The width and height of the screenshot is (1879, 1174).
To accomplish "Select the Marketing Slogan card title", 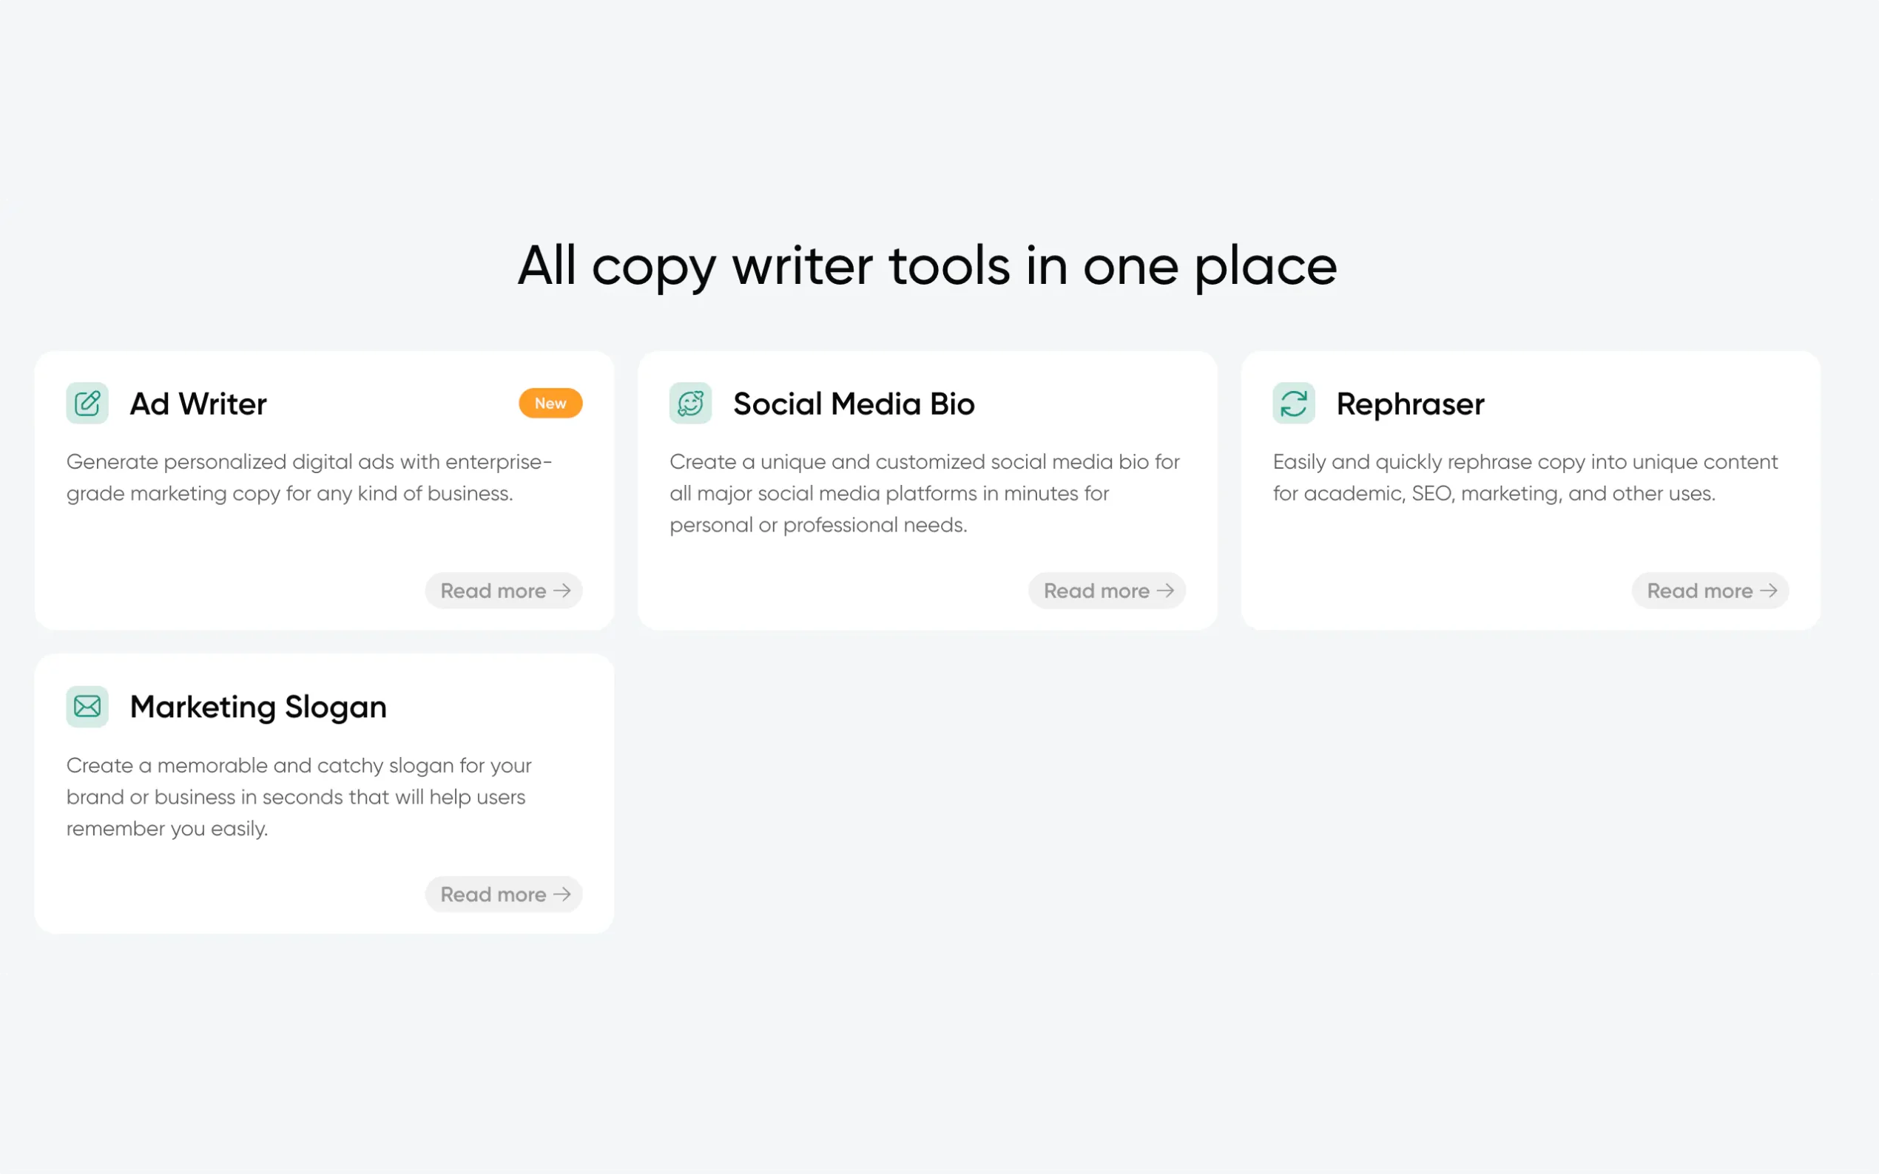I will coord(258,706).
